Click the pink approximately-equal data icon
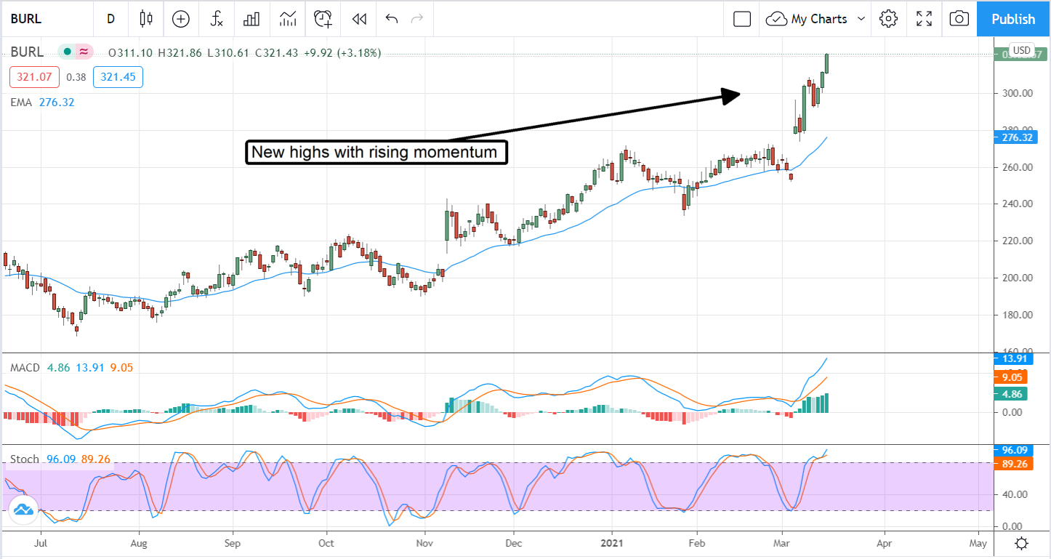1051x559 pixels. coord(84,52)
